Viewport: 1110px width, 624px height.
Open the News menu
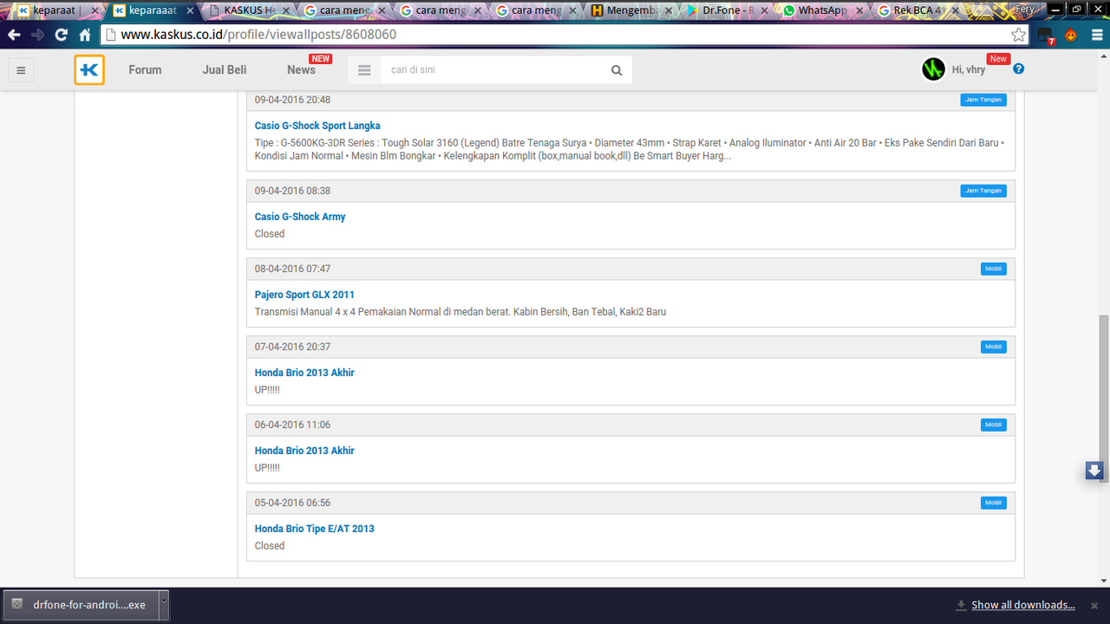301,70
